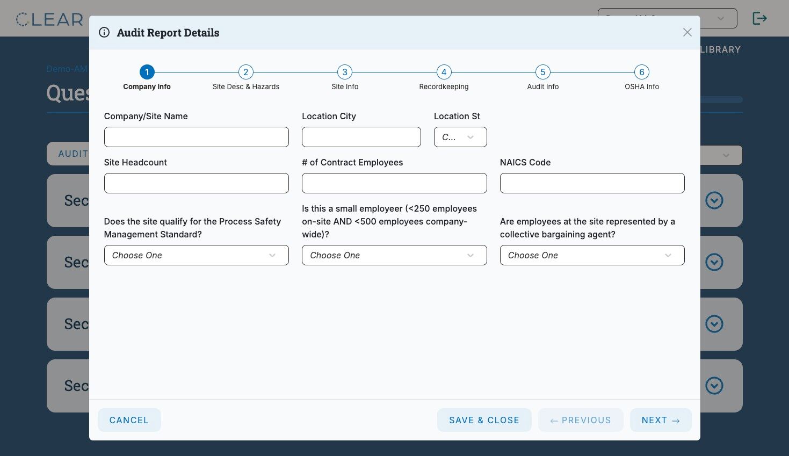Screen dimensions: 789x456
Task: Open step 5 Audit Info
Action: [542, 72]
